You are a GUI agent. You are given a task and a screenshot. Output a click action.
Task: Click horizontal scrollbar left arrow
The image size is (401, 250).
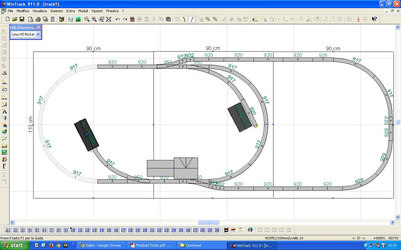(x=12, y=222)
